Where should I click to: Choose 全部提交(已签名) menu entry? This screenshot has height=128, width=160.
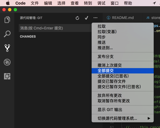(123, 76)
